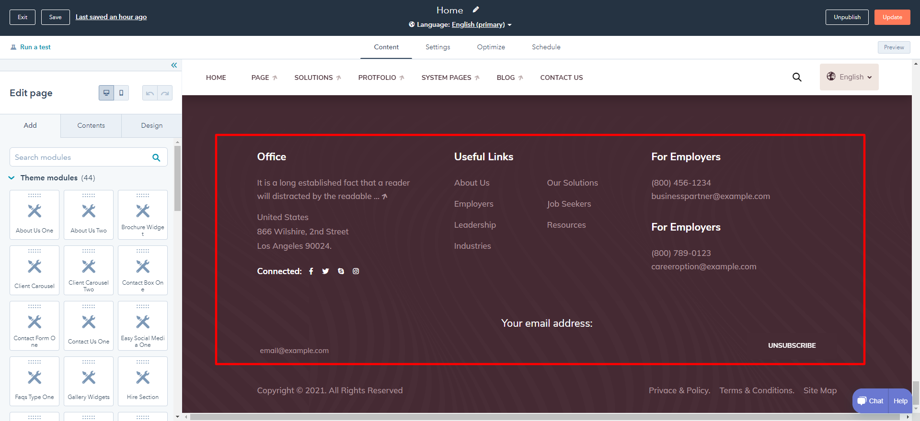Open the page Language primary dropdown

[481, 24]
